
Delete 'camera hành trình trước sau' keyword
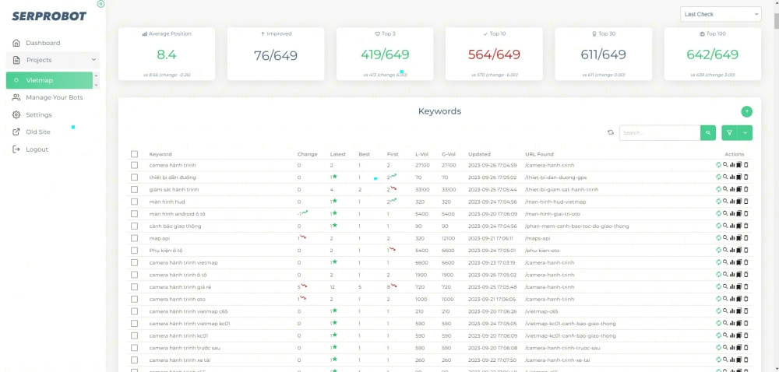pos(746,348)
